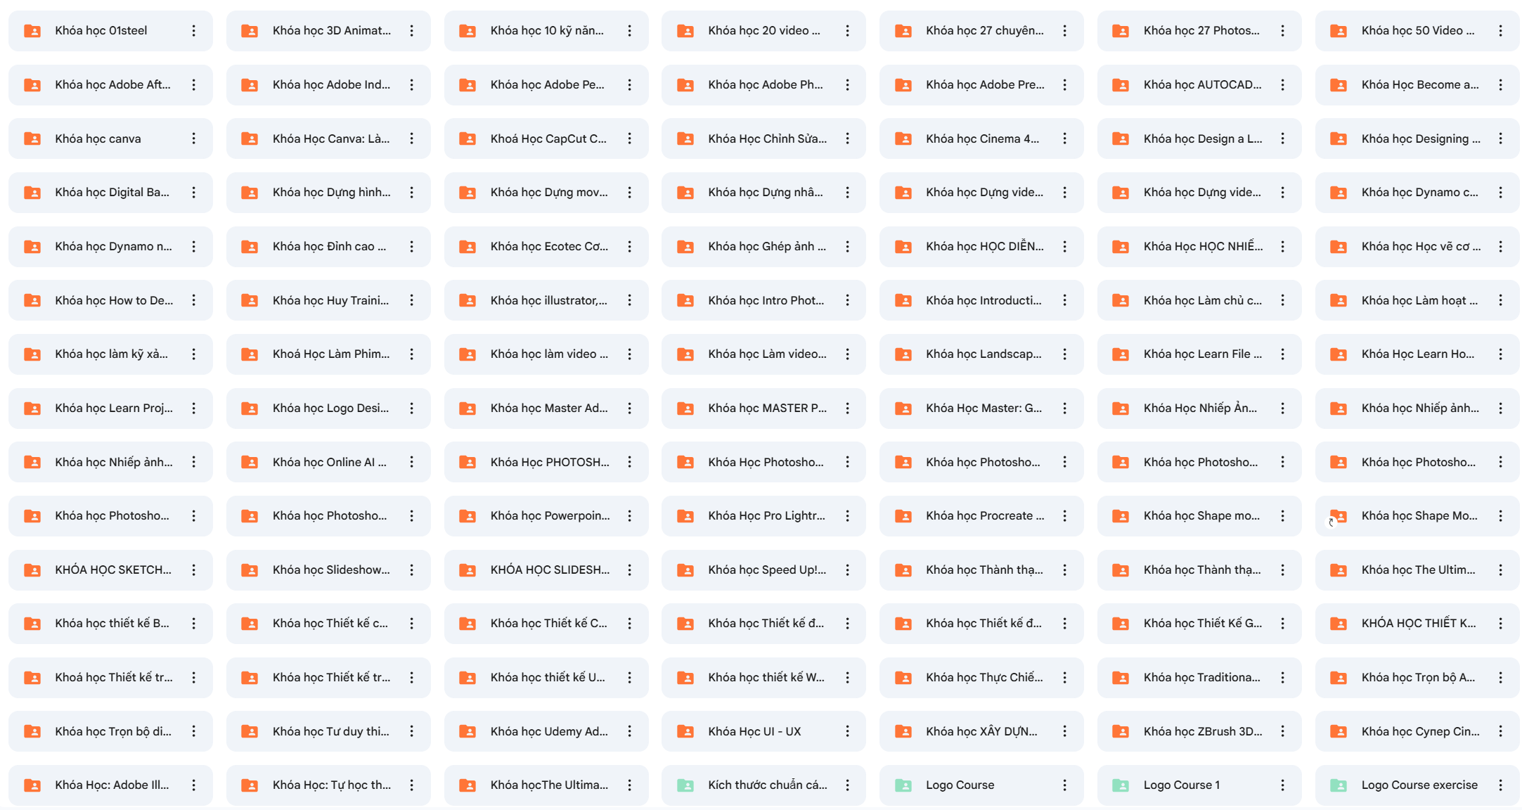
Task: Open more options for Khóa học 50 Video
Action: [x=1500, y=31]
